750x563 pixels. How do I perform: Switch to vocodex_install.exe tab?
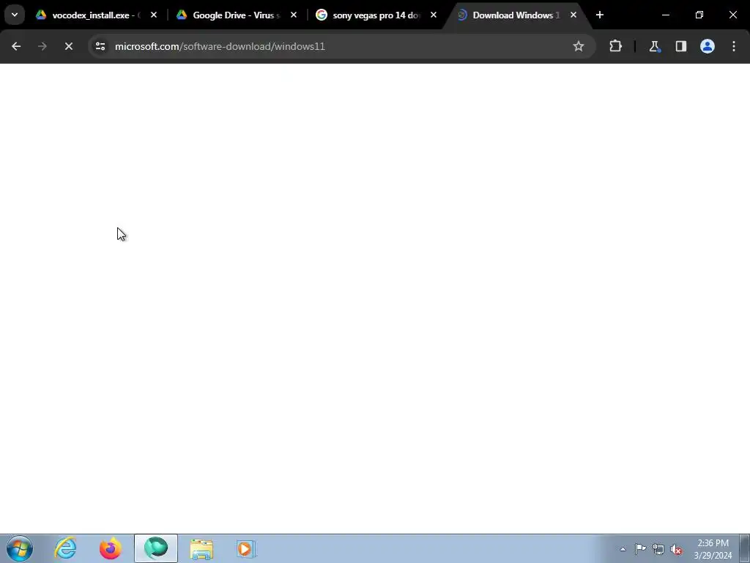click(97, 15)
